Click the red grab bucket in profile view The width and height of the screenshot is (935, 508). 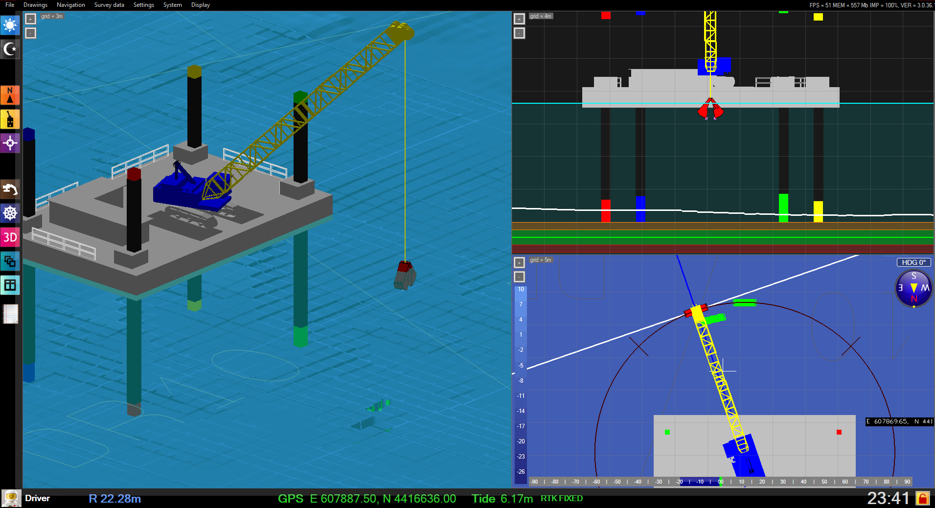click(710, 109)
